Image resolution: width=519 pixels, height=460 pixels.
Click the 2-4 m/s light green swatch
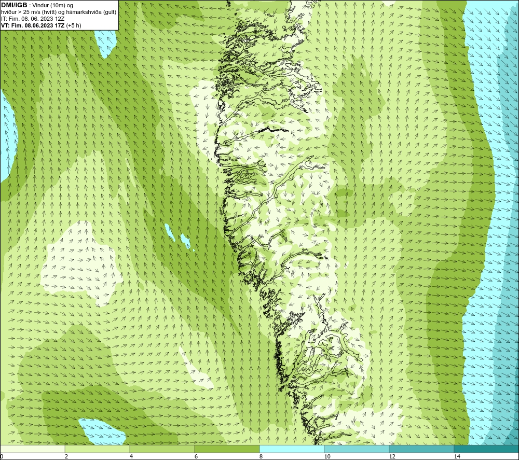tap(98, 449)
